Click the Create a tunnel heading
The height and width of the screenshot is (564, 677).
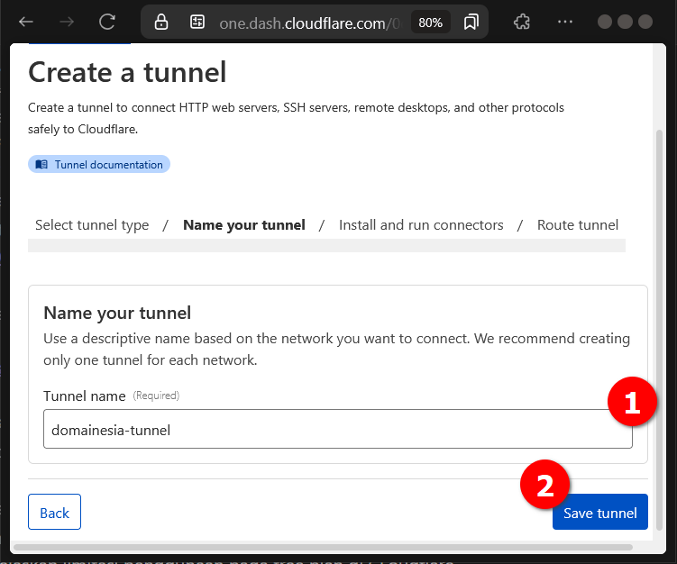pyautogui.click(x=127, y=72)
